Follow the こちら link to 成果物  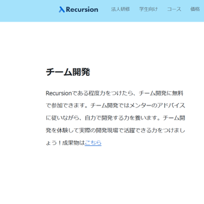(x=93, y=143)
